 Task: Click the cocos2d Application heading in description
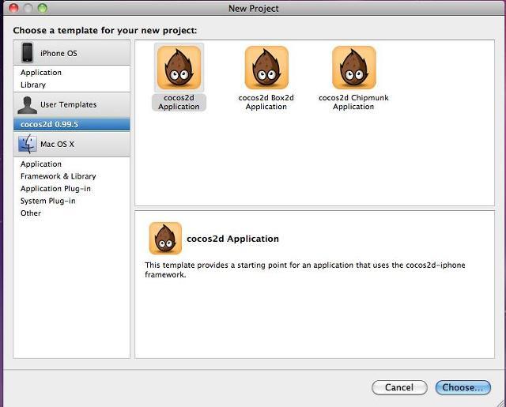coord(232,239)
